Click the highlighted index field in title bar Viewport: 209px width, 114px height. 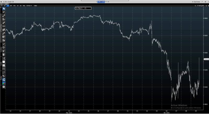pyautogui.click(x=101, y=2)
